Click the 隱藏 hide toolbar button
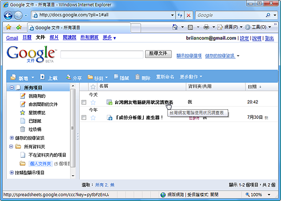 [x=121, y=77]
